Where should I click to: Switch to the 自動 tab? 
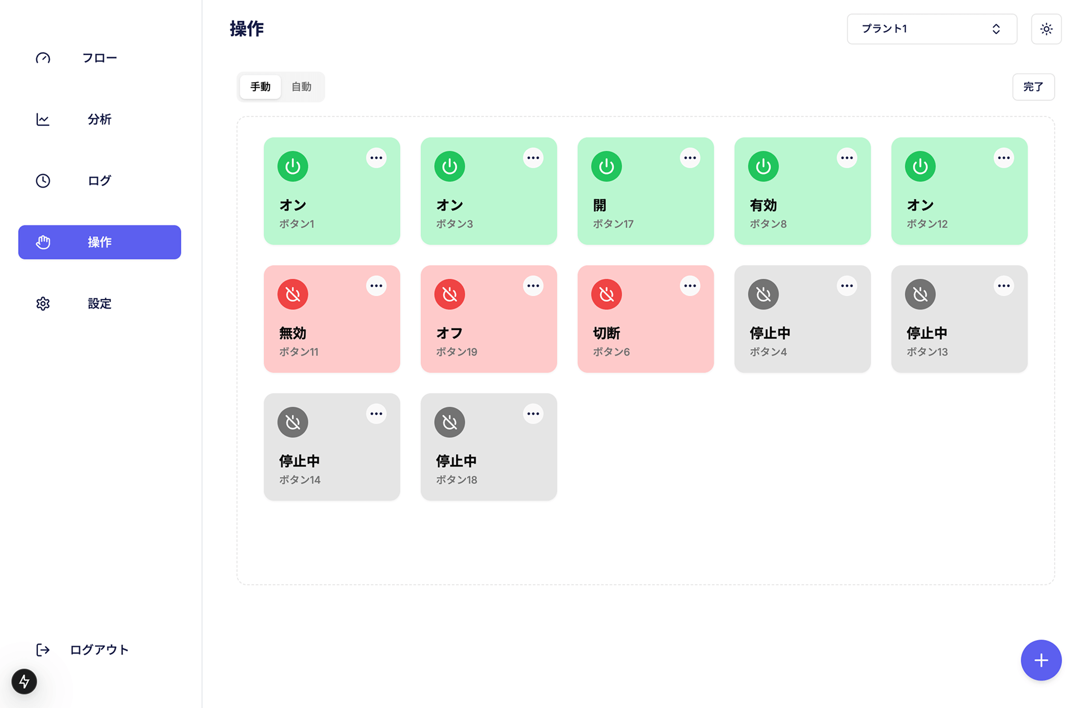click(301, 87)
